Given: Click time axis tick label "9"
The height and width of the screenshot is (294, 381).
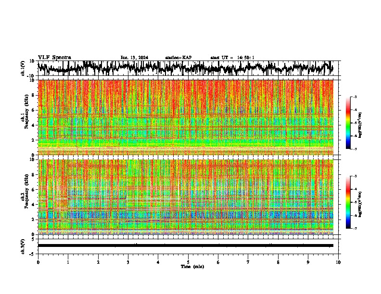Looking at the screenshot, I should [308, 262].
